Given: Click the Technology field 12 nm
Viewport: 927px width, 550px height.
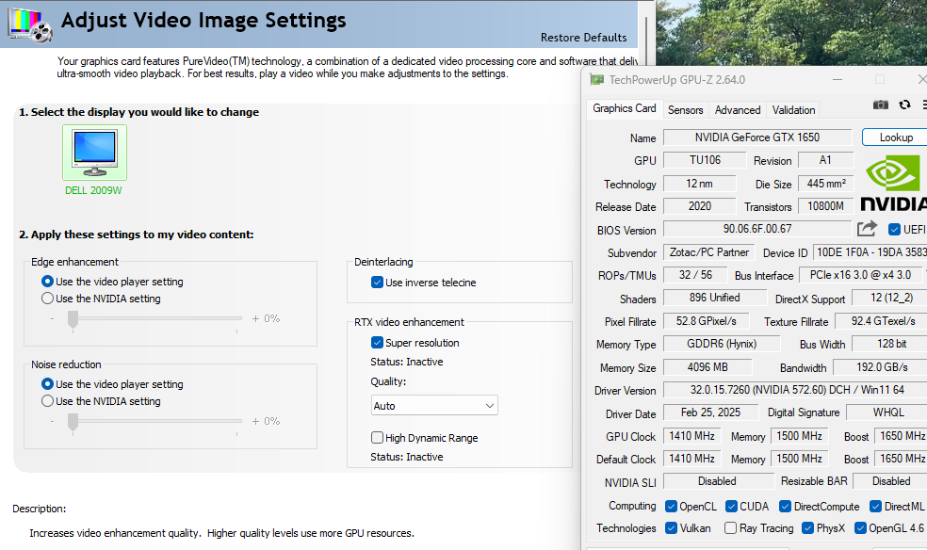Looking at the screenshot, I should [699, 183].
